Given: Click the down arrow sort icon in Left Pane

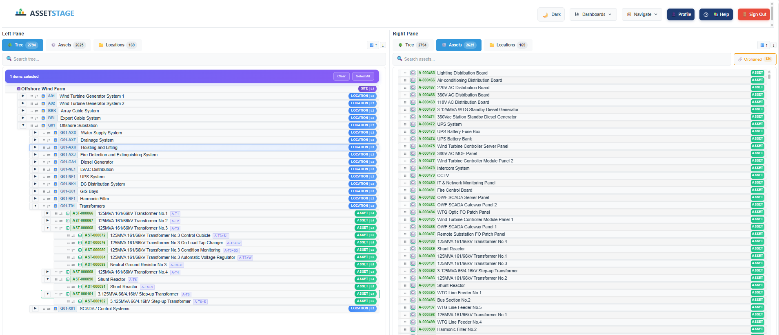Looking at the screenshot, I should click(383, 45).
